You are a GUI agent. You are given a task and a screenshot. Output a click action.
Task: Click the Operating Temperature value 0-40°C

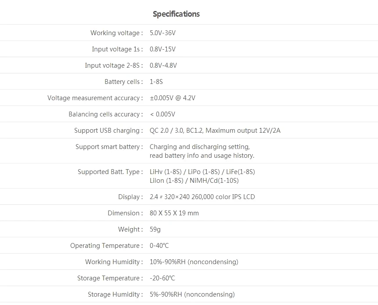click(159, 246)
